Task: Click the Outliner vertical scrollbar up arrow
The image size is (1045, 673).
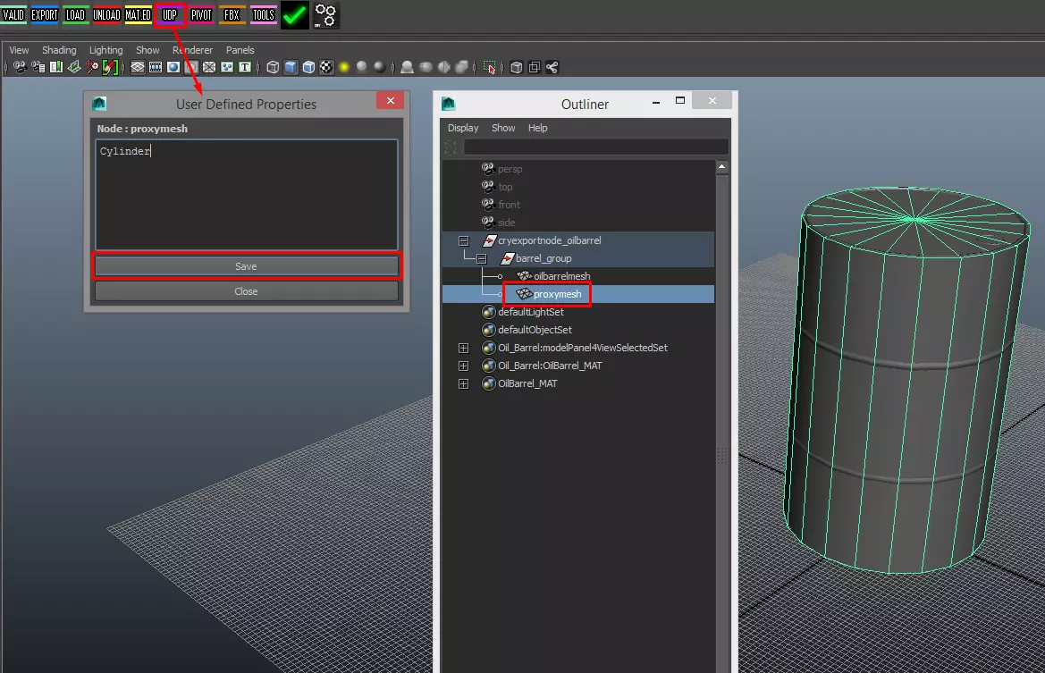Action: (x=721, y=167)
